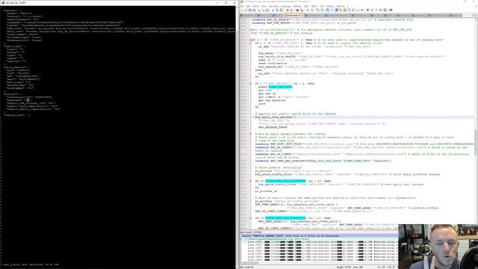This screenshot has height=269, width=478.
Task: Toggle the indent guide toolbar button
Action: coord(337,10)
